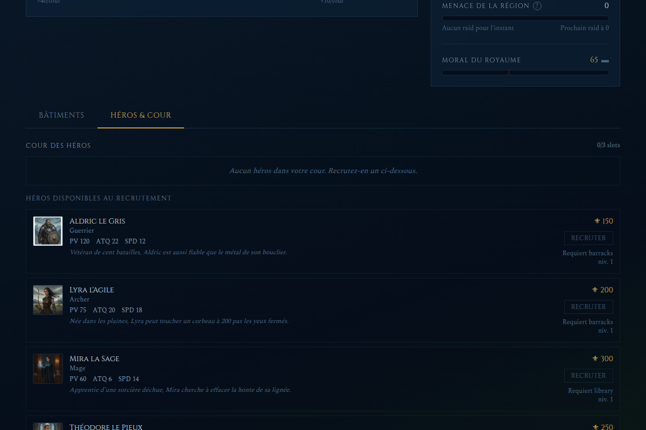Click the Moral du royaume progress bar
This screenshot has width=646, height=430.
tap(525, 73)
